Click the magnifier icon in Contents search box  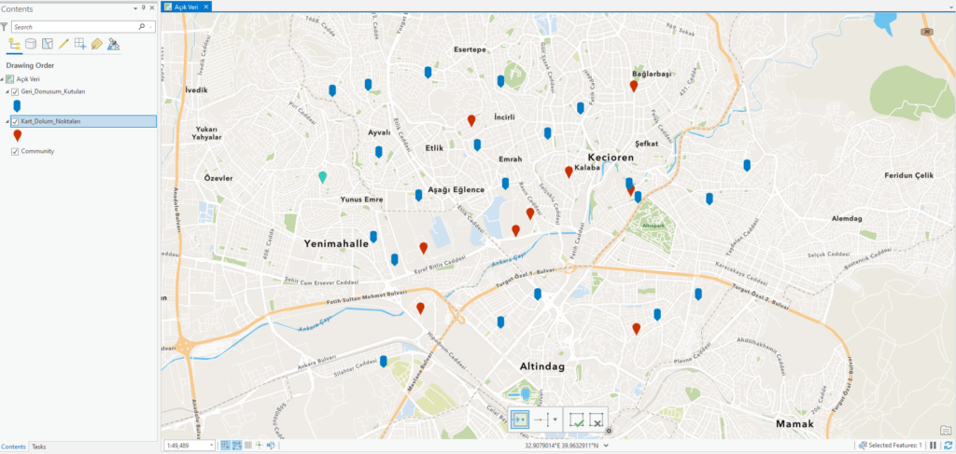click(142, 27)
